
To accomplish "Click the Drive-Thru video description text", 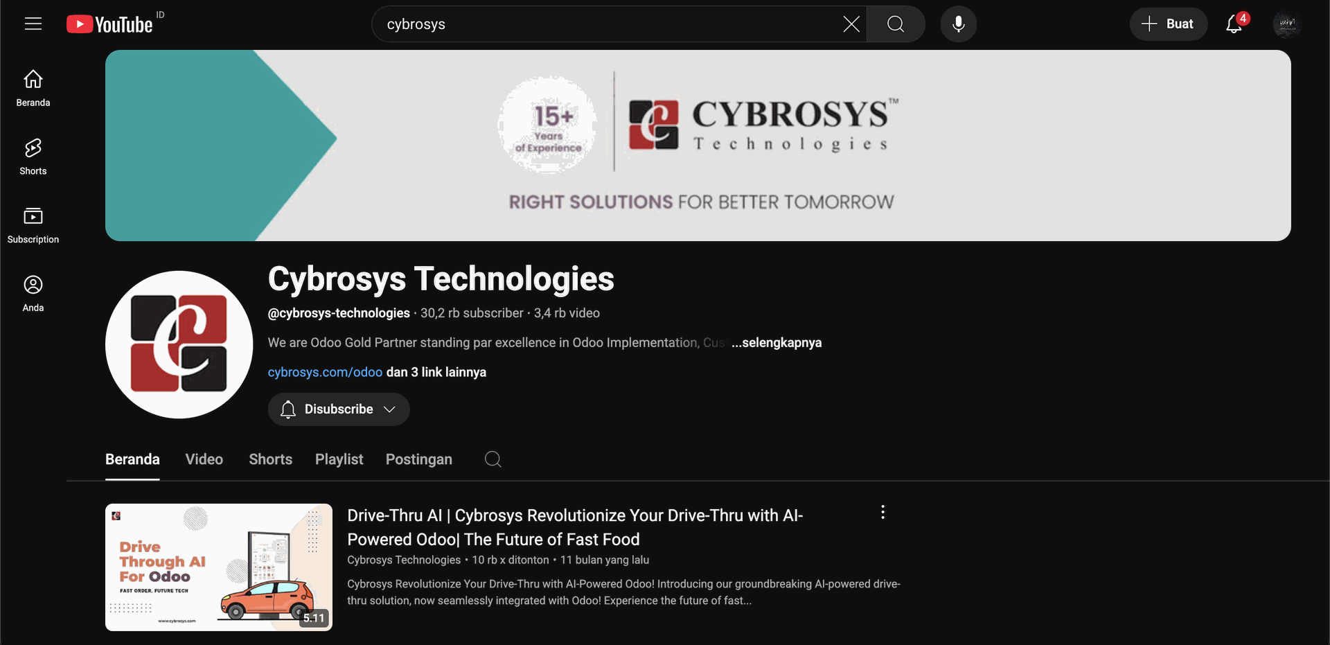I will coord(623,592).
